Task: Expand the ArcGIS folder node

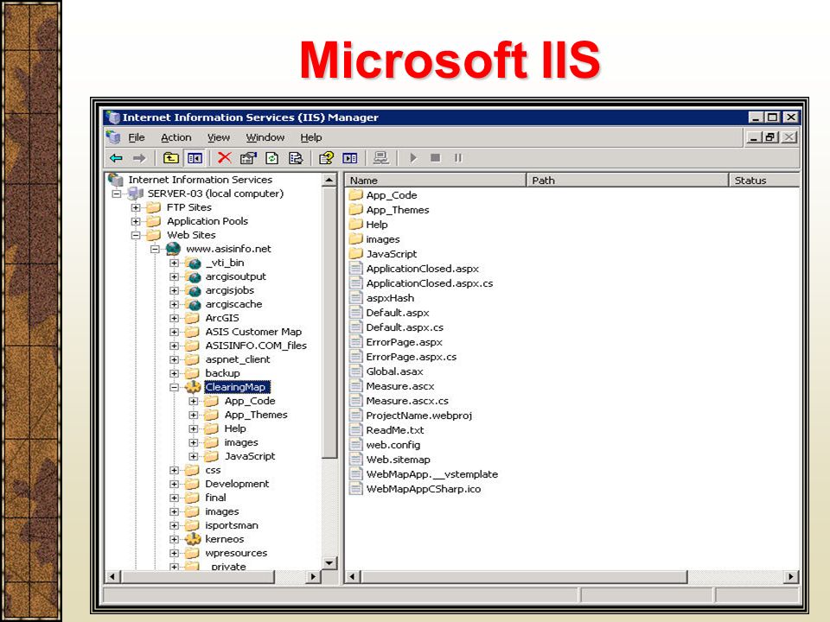Action: (174, 318)
